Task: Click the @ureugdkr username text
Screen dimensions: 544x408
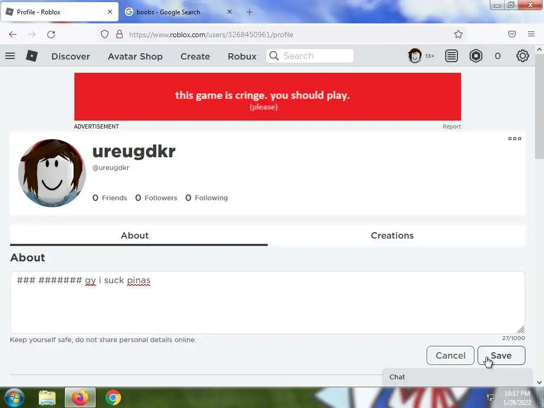Action: pos(110,167)
